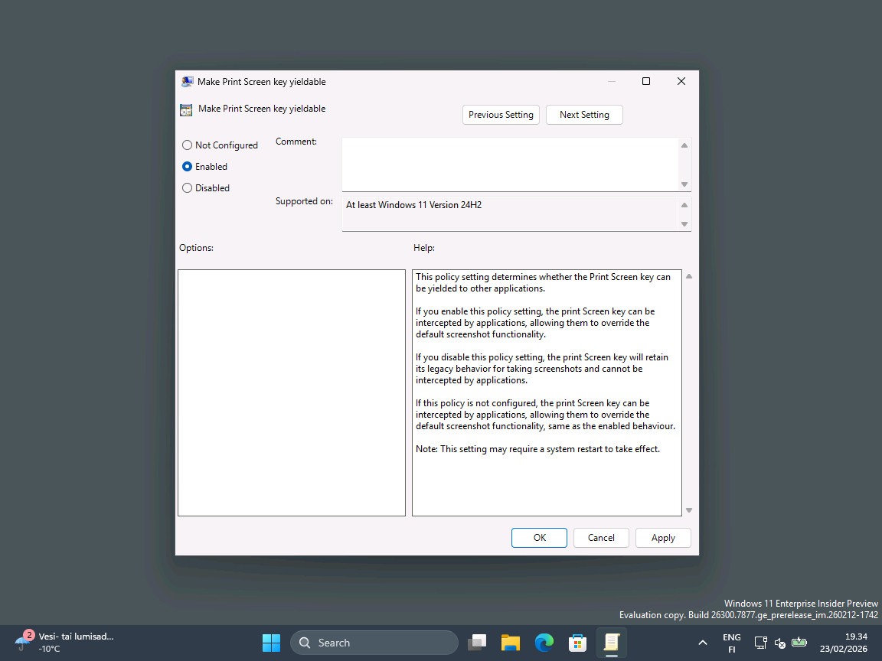Open the Microsoft Store
Viewport: 882px width, 661px height.
577,643
